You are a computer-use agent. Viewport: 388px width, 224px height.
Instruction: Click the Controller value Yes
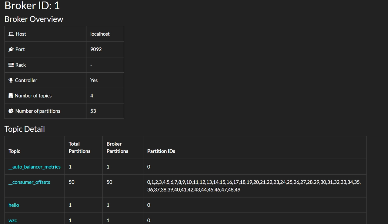point(94,80)
